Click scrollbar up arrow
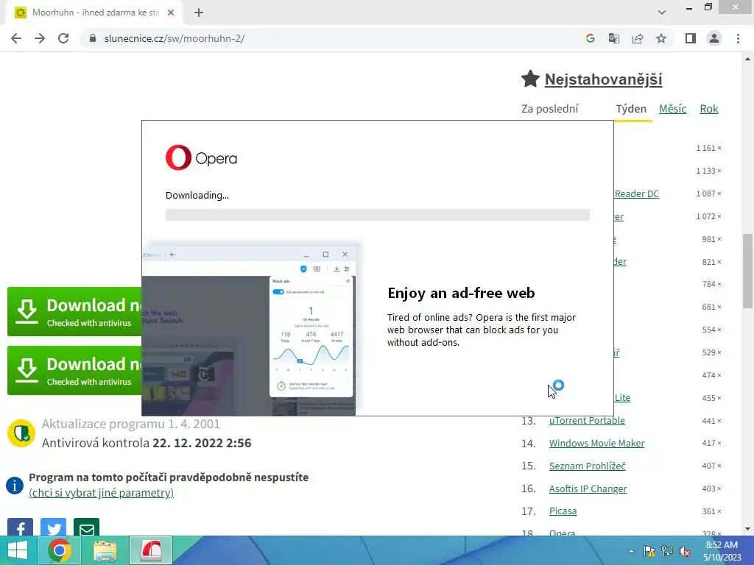Viewport: 754px width, 565px height. click(747, 59)
